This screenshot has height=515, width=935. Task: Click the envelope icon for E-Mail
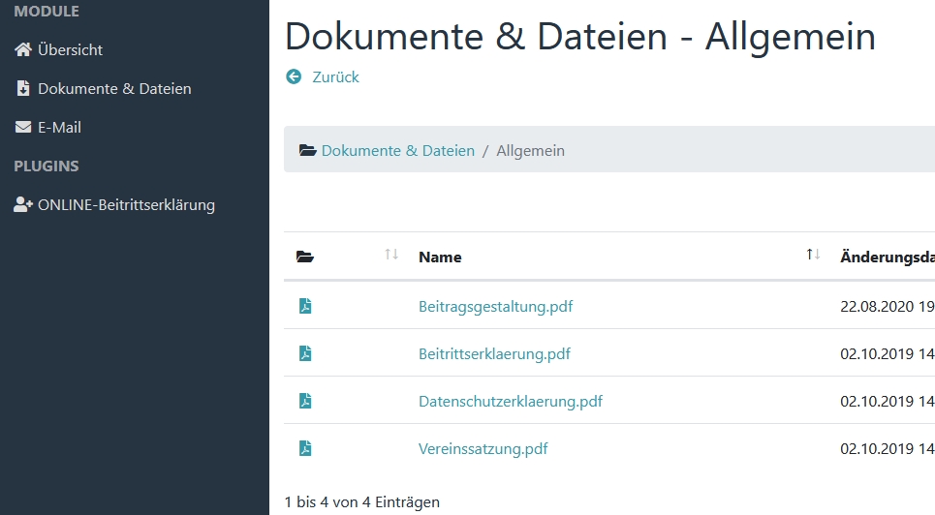(x=23, y=127)
